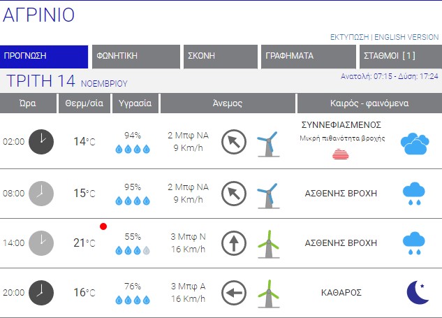
Task: Switch to the ΓΡΑΦΗΜΑΤΑ tab
Action: coord(308,56)
